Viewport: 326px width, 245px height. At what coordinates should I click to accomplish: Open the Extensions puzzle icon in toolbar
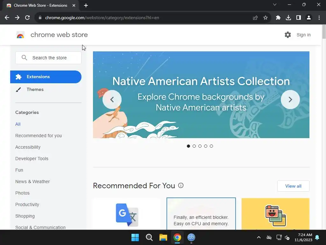(278, 18)
